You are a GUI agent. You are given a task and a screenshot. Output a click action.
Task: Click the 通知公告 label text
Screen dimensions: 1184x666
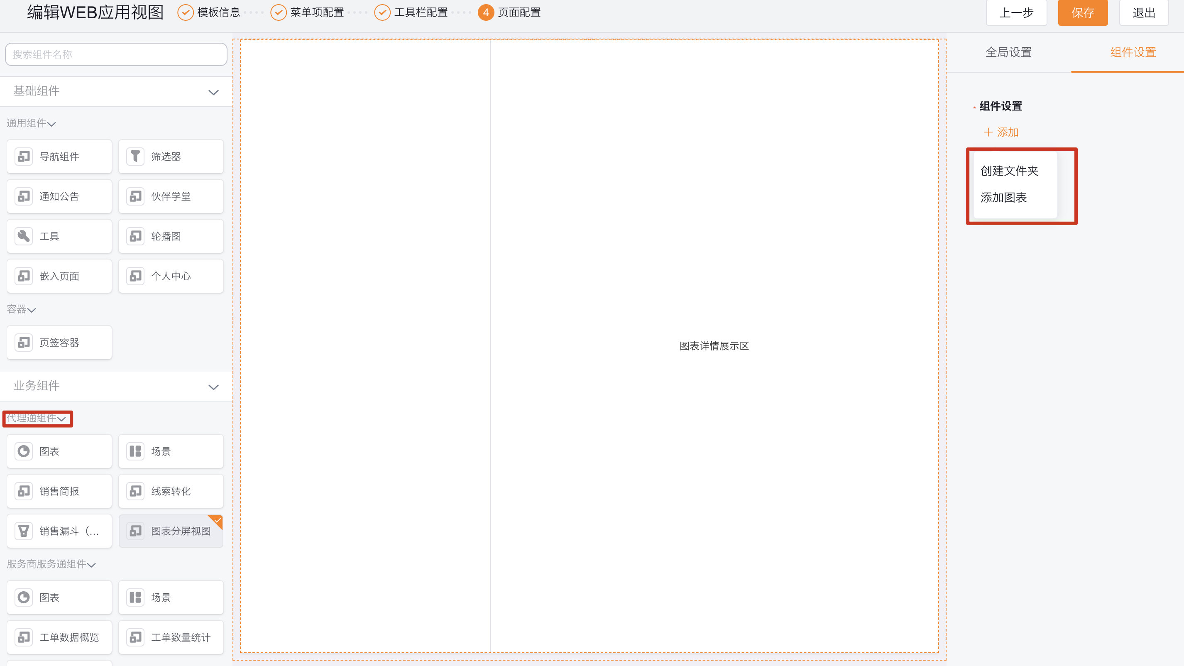[59, 197]
